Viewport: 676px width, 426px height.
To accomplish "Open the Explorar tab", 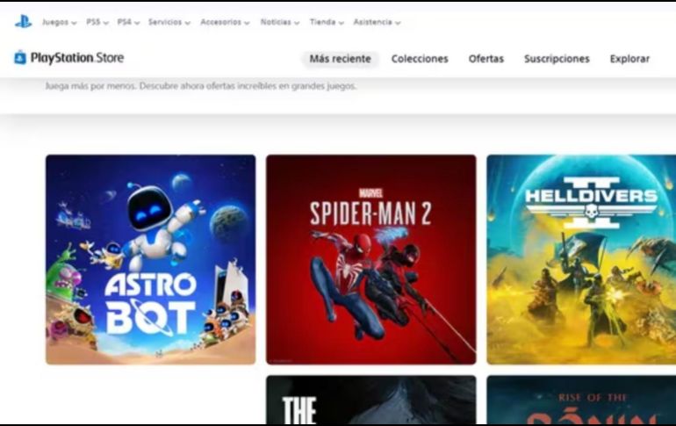I will pyautogui.click(x=629, y=59).
